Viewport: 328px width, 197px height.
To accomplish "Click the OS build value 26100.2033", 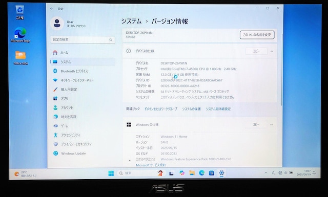I will click(x=169, y=154).
